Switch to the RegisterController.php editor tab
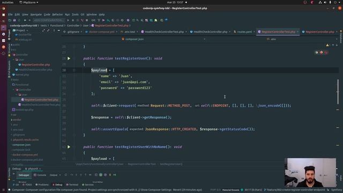Image resolution: width=343 pixels, height=193 pixels. click(x=319, y=32)
